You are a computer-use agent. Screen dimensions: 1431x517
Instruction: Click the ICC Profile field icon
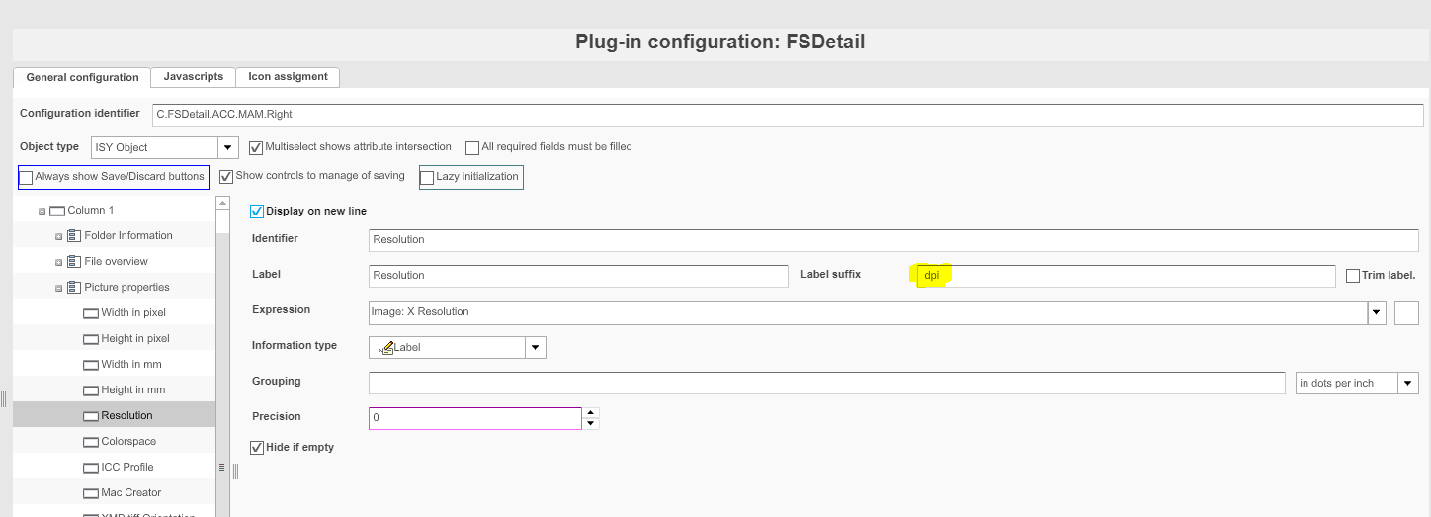[x=91, y=468]
